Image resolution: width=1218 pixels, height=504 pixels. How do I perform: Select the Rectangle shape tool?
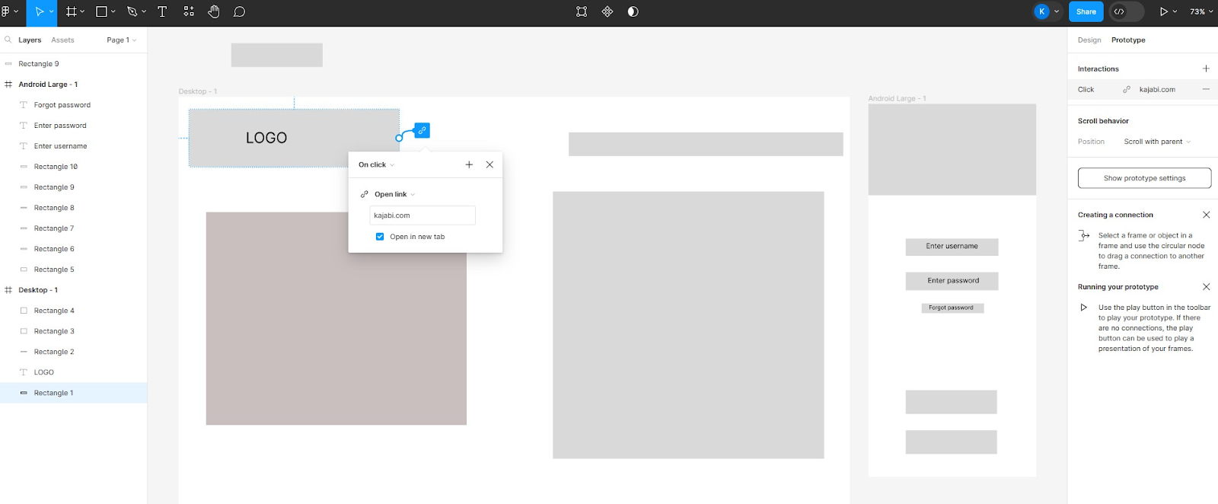[x=101, y=11]
